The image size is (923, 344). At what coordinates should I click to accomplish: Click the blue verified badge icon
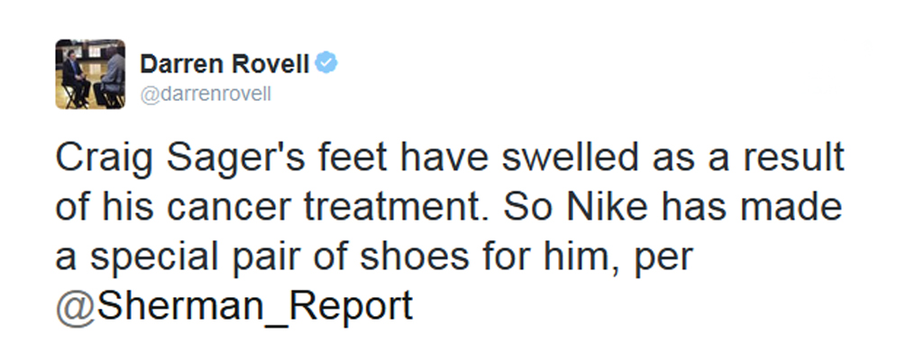click(326, 63)
